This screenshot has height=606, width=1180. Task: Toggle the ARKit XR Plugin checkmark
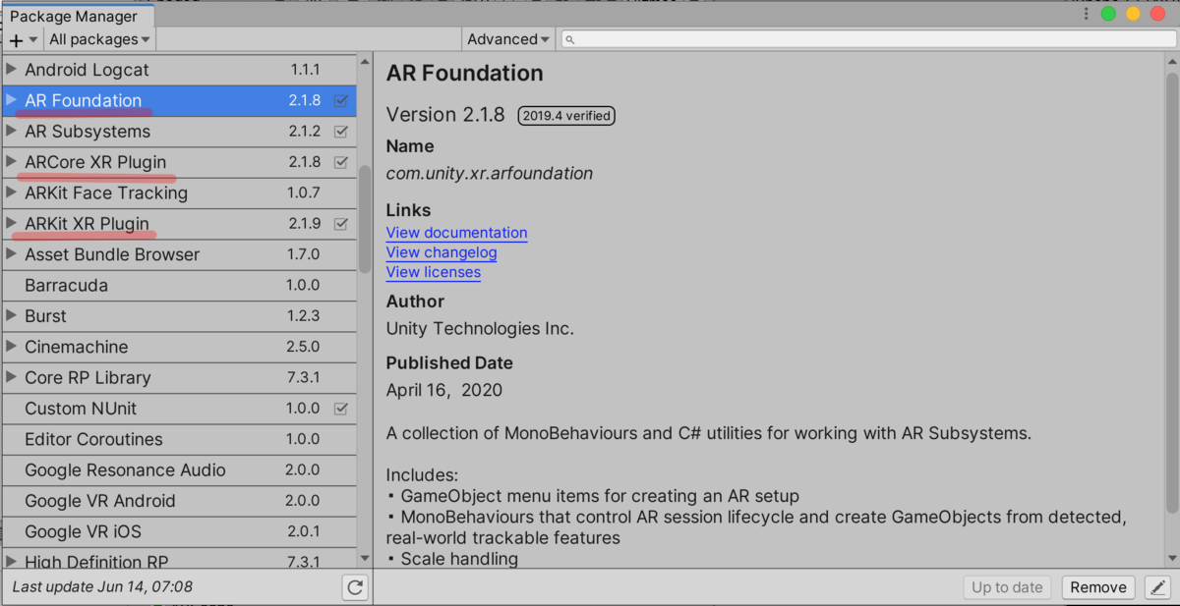(341, 224)
